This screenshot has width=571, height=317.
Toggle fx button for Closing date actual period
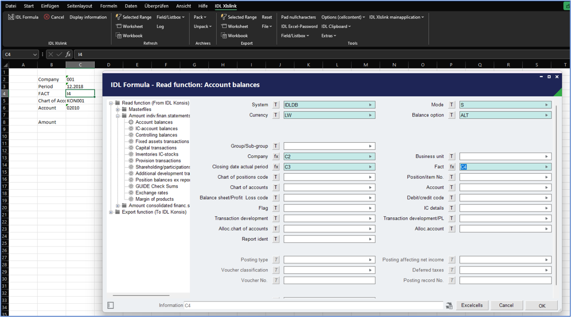[x=276, y=167]
